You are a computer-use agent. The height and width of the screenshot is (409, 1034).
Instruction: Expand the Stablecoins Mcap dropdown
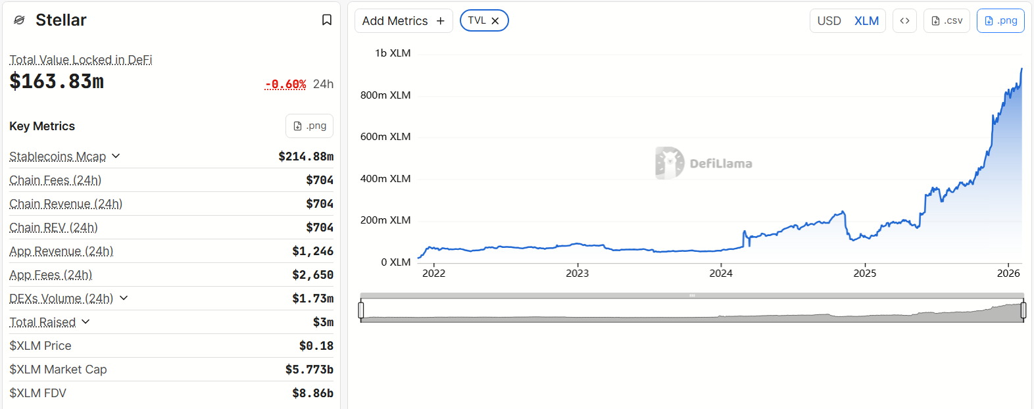click(x=116, y=156)
